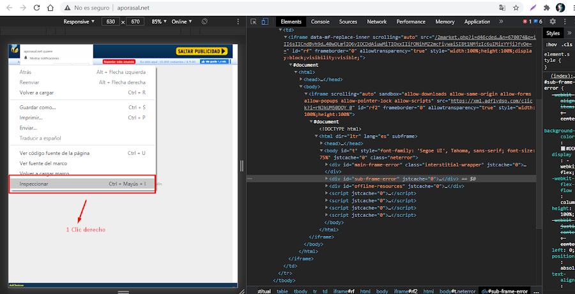575x294 pixels.
Task: Go back with the browser Back arrow
Action: point(10,8)
